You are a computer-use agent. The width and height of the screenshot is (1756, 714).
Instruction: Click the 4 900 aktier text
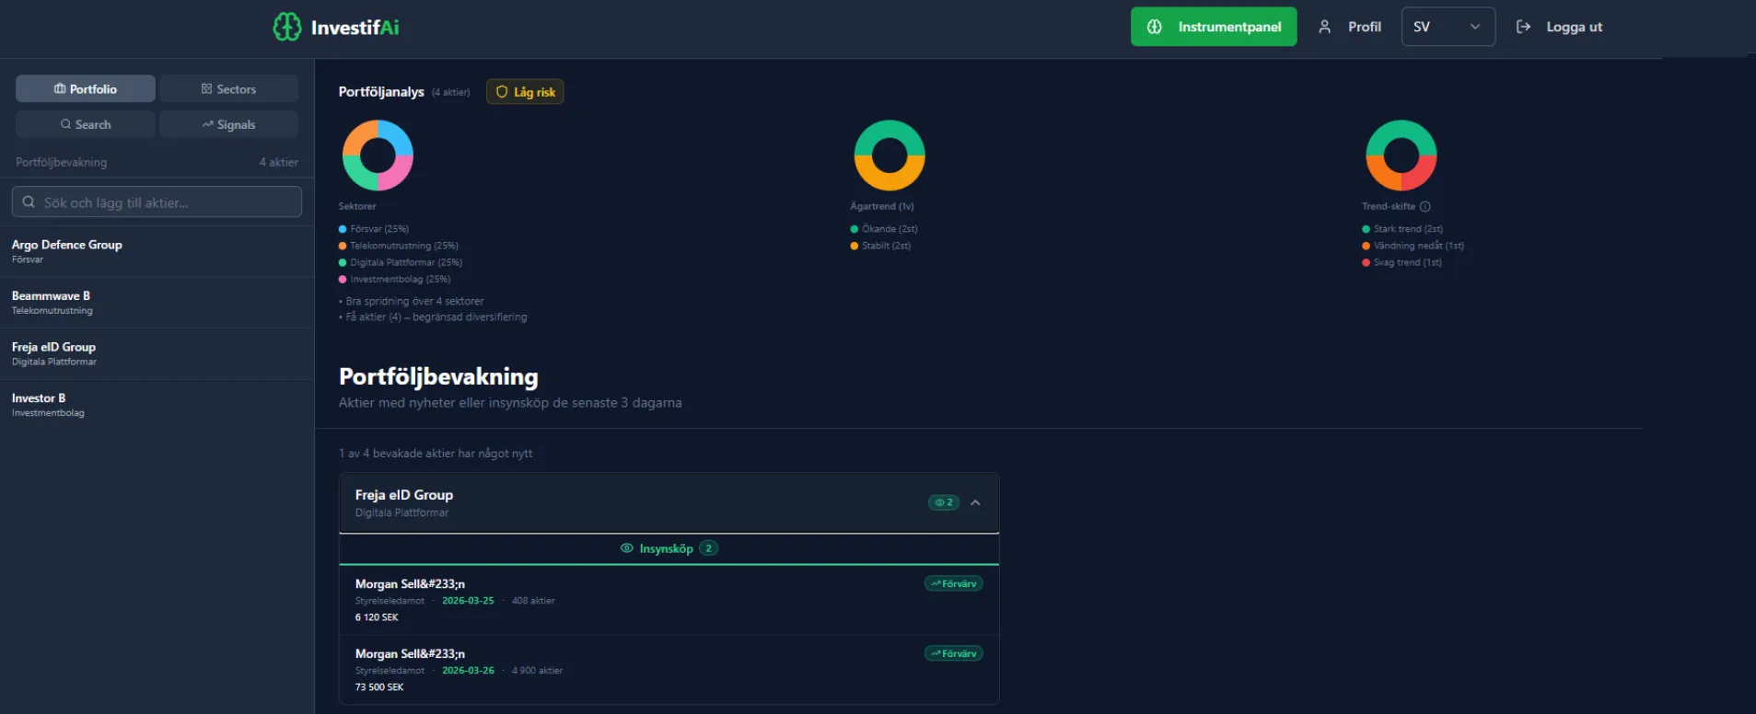point(537,671)
